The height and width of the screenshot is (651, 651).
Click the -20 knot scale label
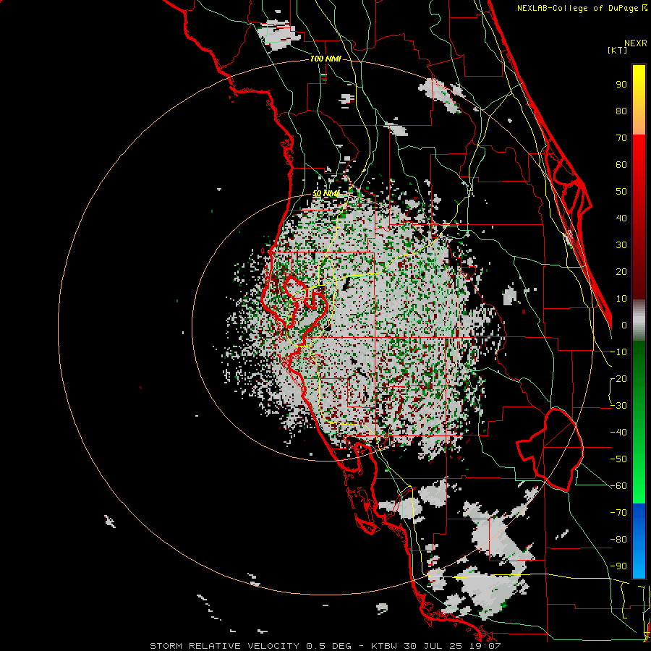(618, 378)
